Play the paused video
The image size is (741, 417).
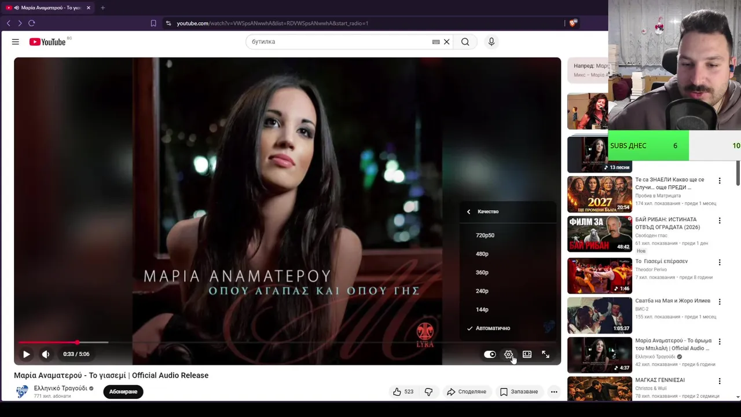pyautogui.click(x=26, y=354)
